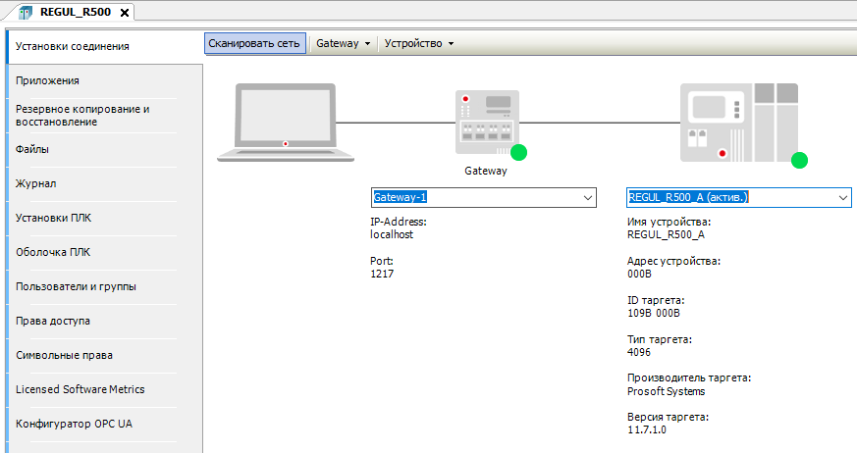This screenshot has height=453, width=857.
Task: Open the Gateway toolbar dropdown menu
Action: [344, 44]
